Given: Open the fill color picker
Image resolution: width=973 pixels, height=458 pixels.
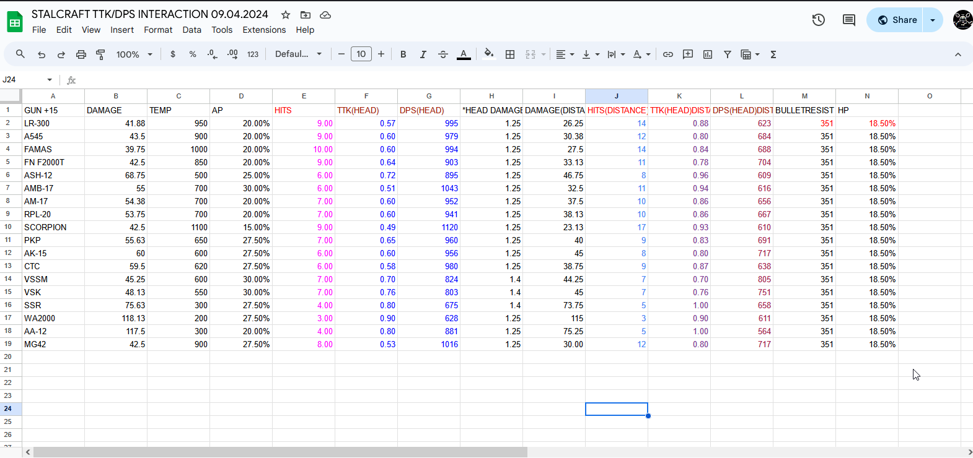Looking at the screenshot, I should [x=489, y=54].
